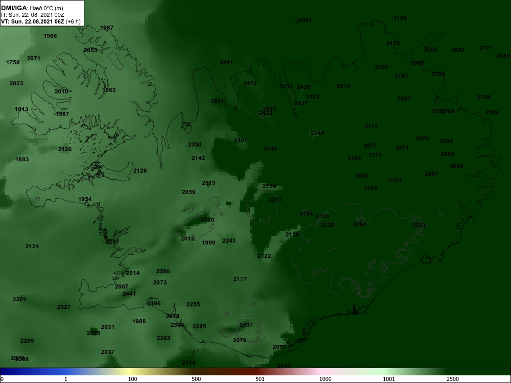
Task: Click the map value 1999
Action: 208,243
